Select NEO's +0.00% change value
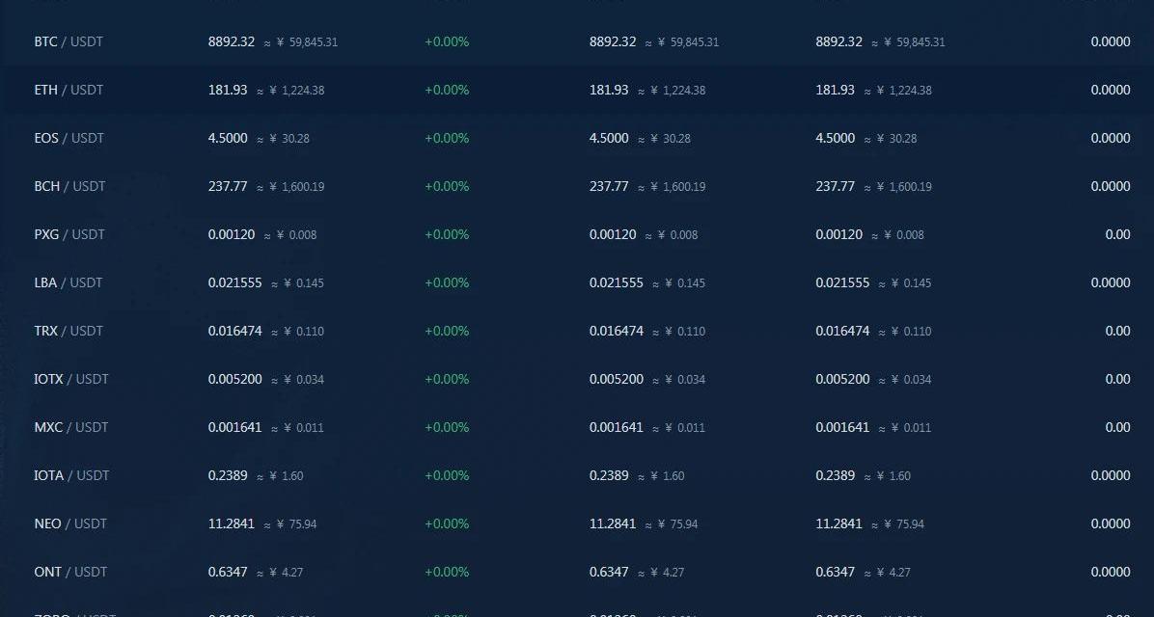The height and width of the screenshot is (617, 1154). 447,523
